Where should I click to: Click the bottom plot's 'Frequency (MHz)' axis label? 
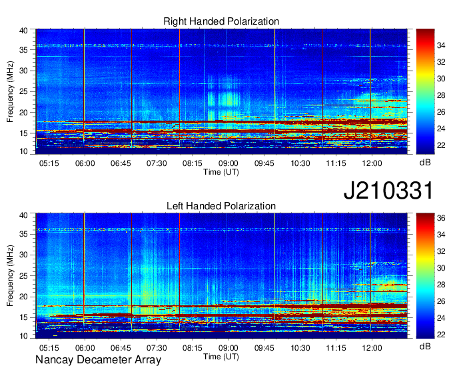click(10, 276)
